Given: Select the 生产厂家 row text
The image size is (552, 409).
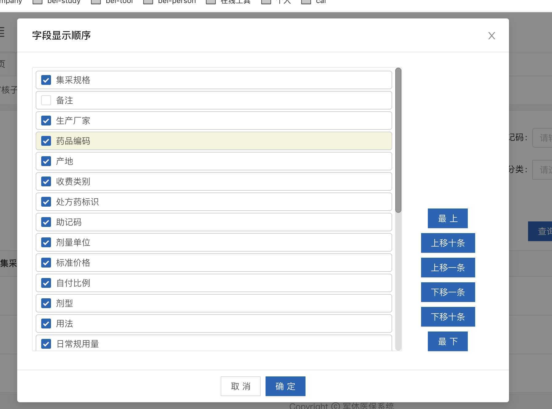Looking at the screenshot, I should point(73,121).
